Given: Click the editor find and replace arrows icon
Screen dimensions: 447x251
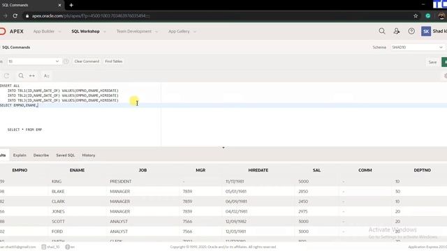Looking at the screenshot, I should 32,76.
